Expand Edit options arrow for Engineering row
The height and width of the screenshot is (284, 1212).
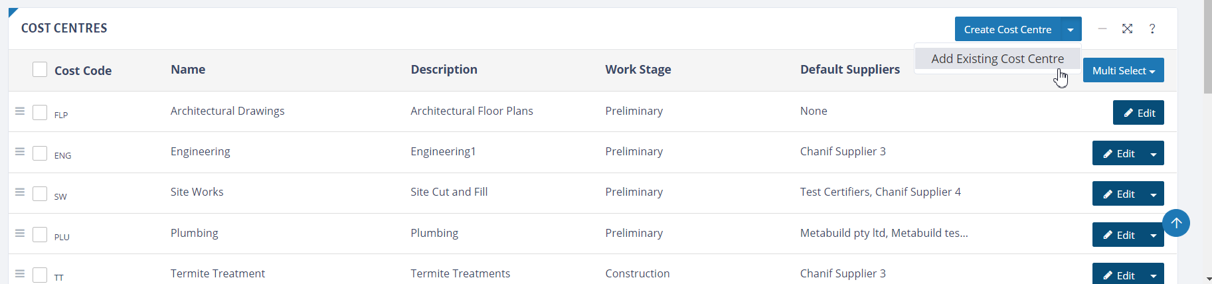pyautogui.click(x=1154, y=153)
